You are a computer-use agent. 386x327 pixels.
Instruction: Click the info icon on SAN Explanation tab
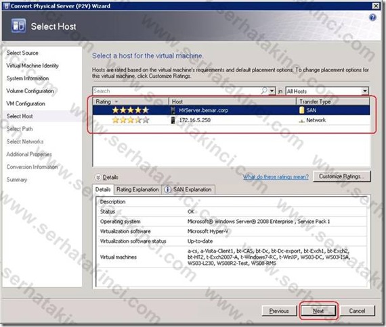167,189
